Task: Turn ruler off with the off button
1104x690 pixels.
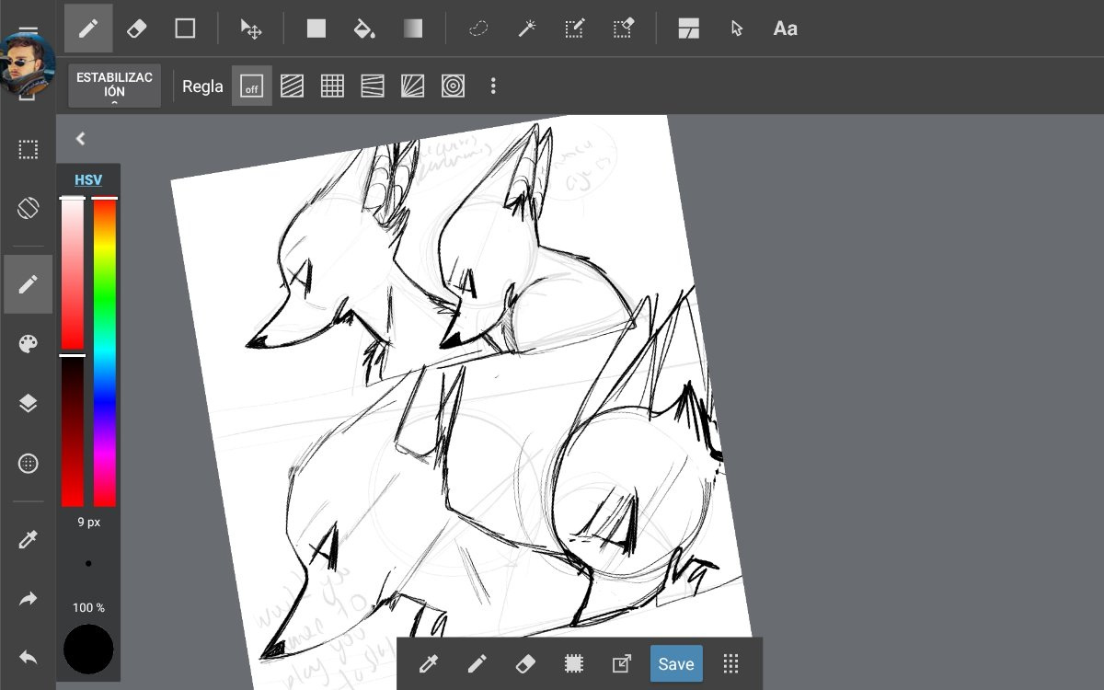Action: pos(251,86)
